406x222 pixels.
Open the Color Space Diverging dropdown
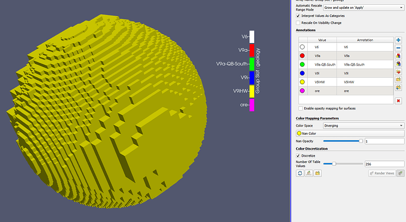(363, 125)
